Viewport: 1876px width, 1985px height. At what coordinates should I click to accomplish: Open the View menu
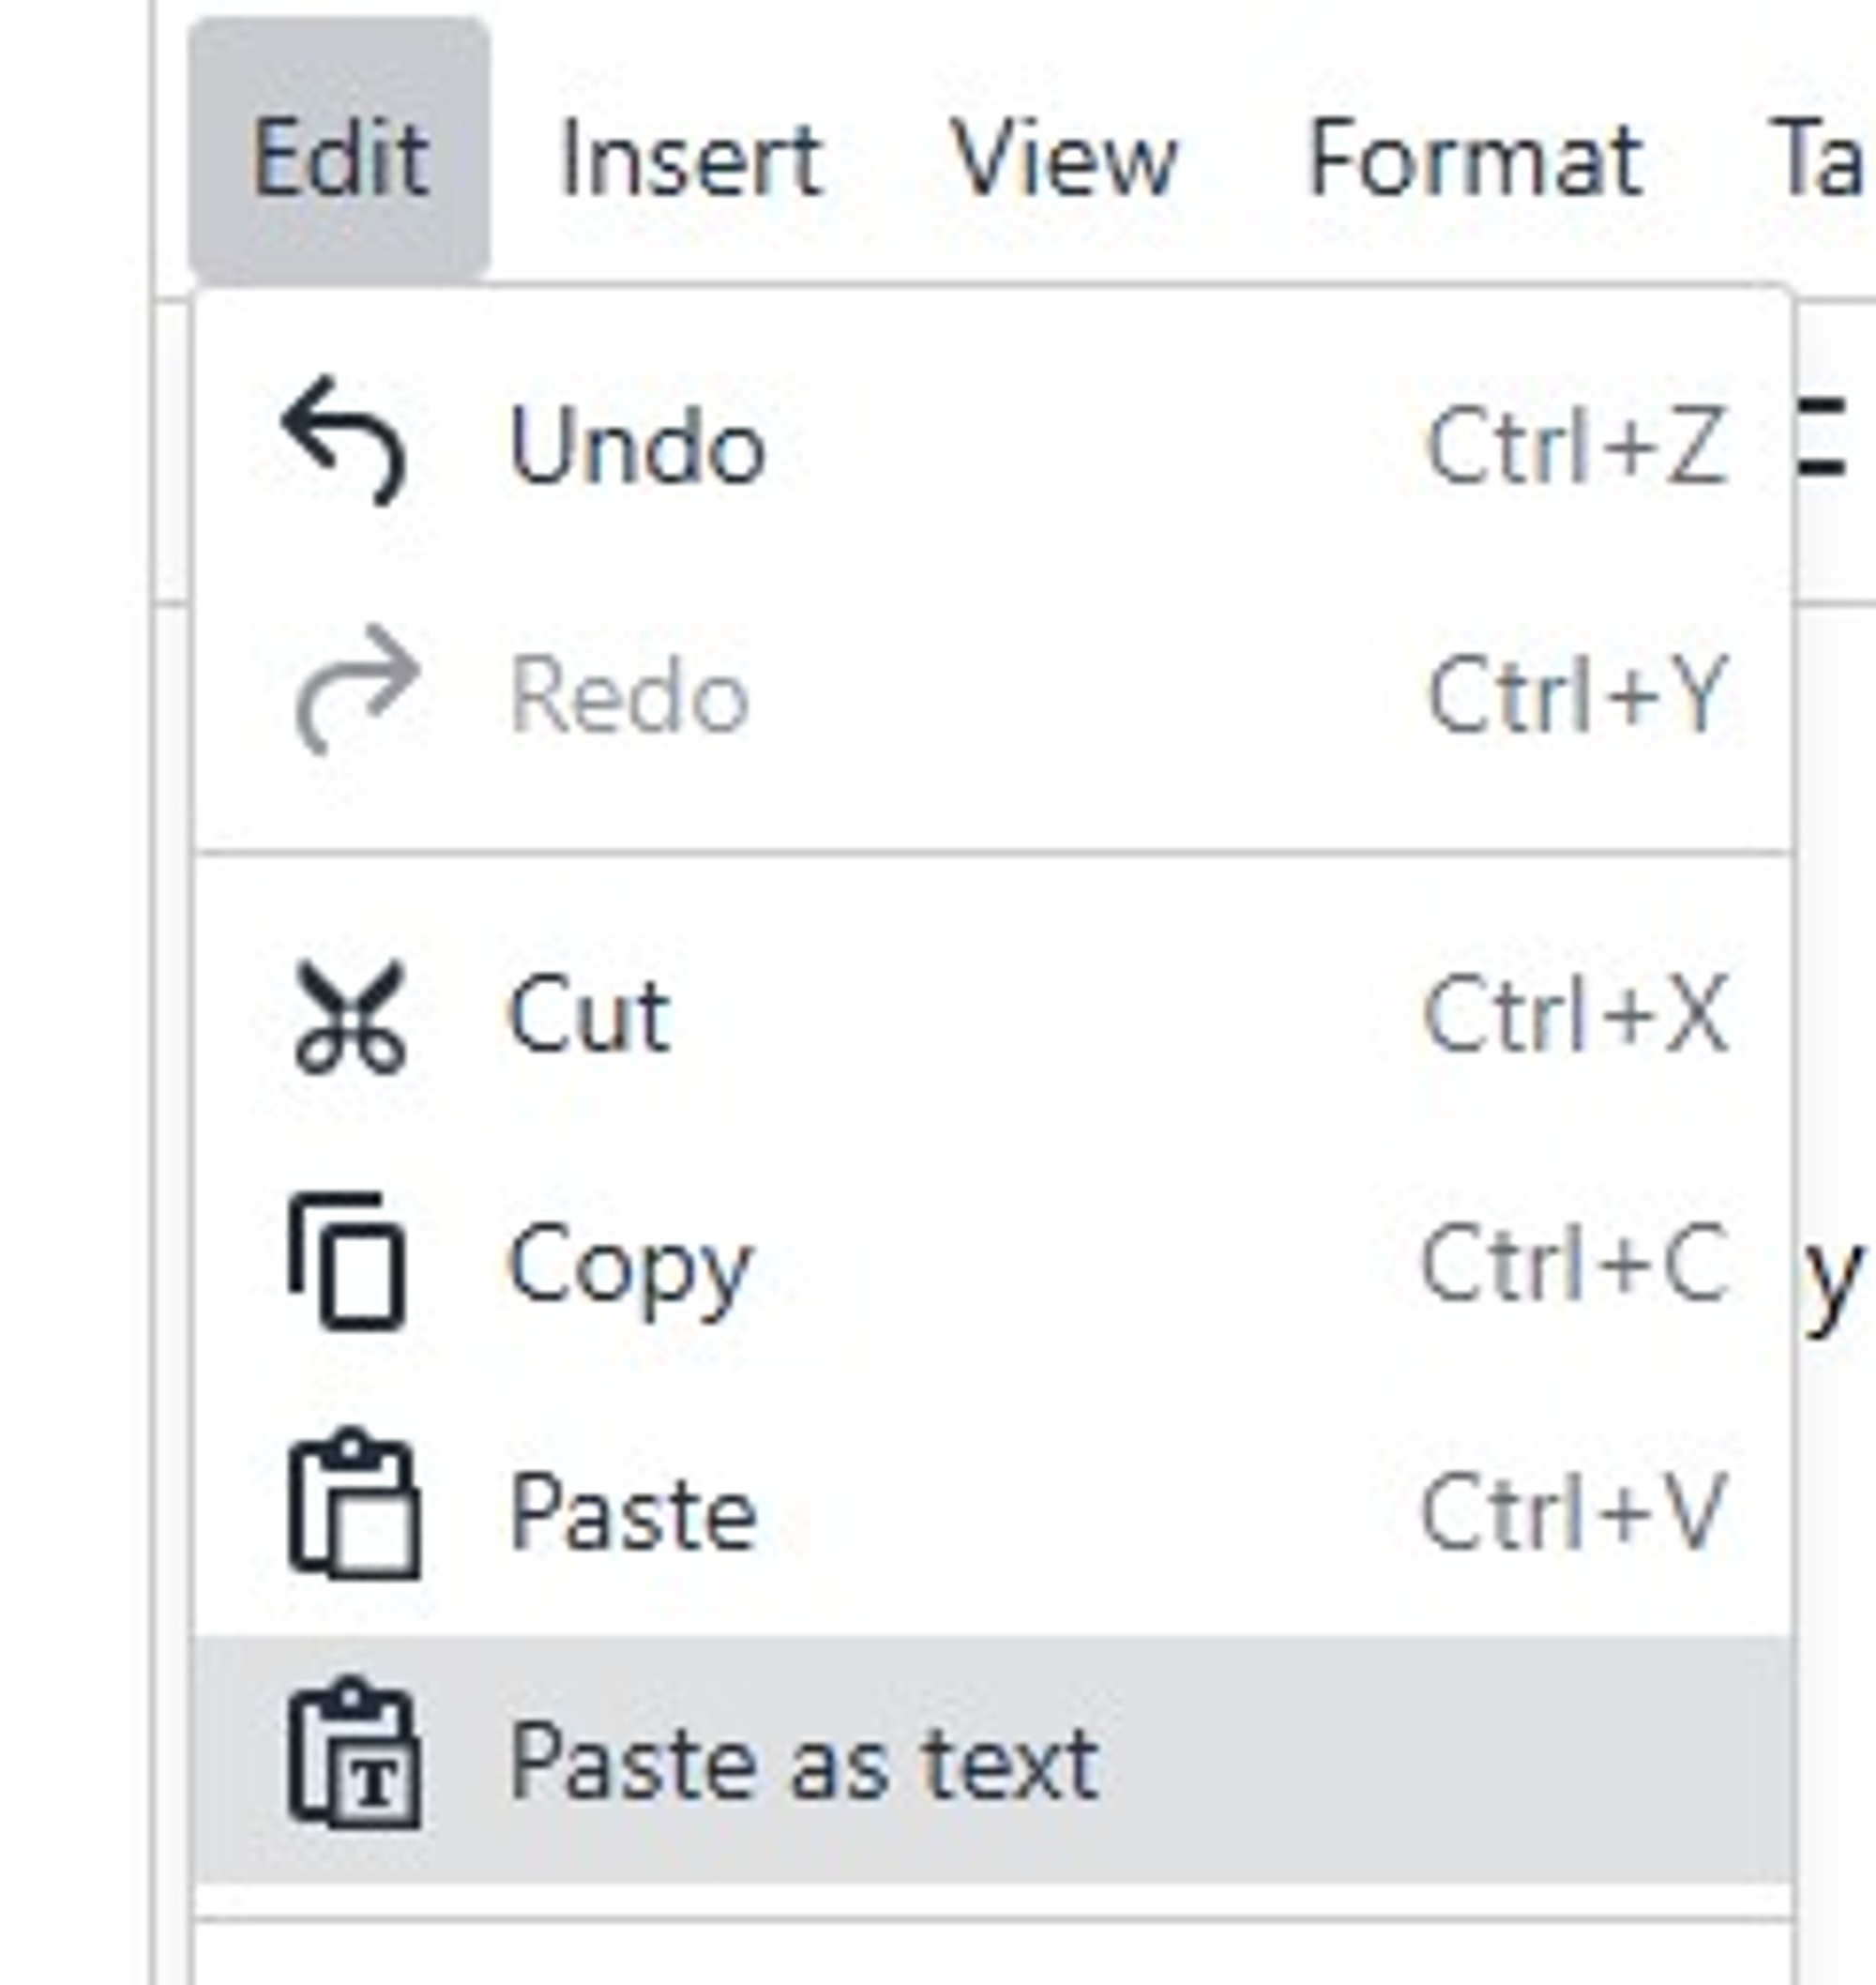(1065, 155)
